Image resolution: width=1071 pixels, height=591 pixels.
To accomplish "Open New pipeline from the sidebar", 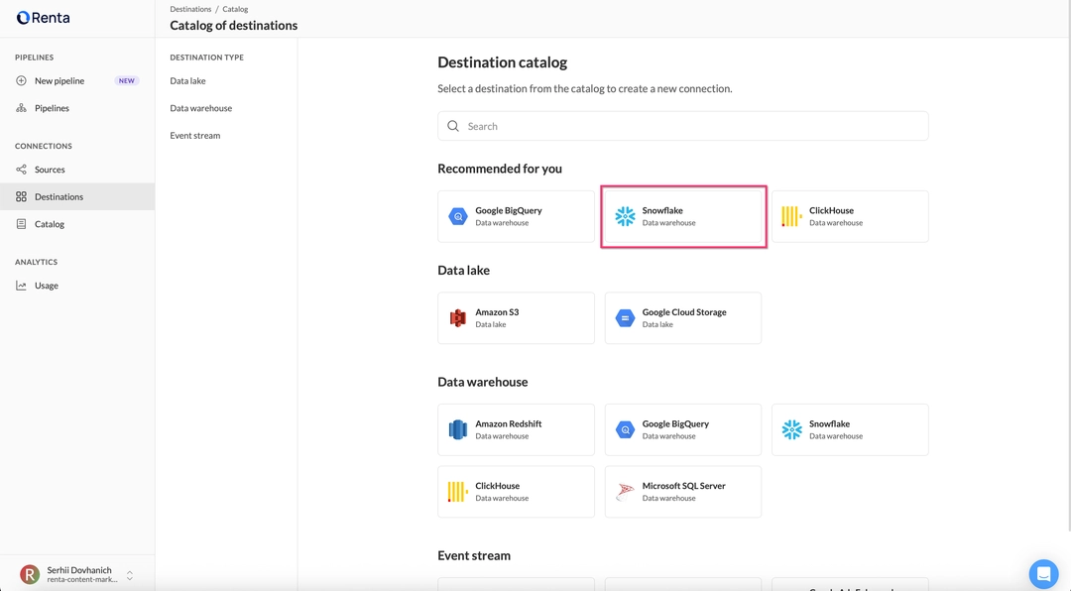I will [59, 81].
